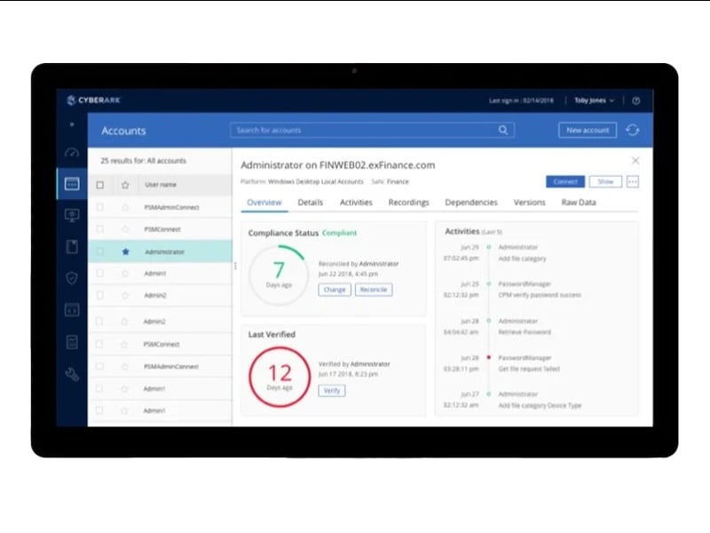Select the Accounts icon in the sidebar
Viewport: 710px width, 533px height.
(72, 184)
